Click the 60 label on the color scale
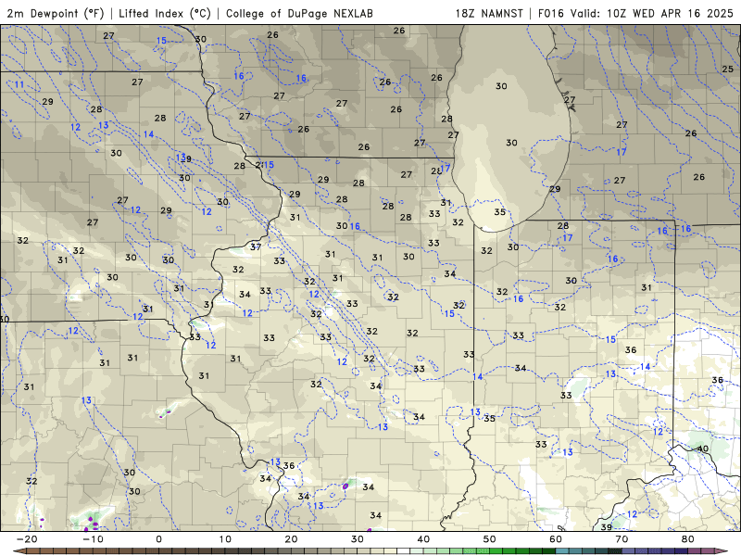The height and width of the screenshot is (556, 741). pos(556,539)
